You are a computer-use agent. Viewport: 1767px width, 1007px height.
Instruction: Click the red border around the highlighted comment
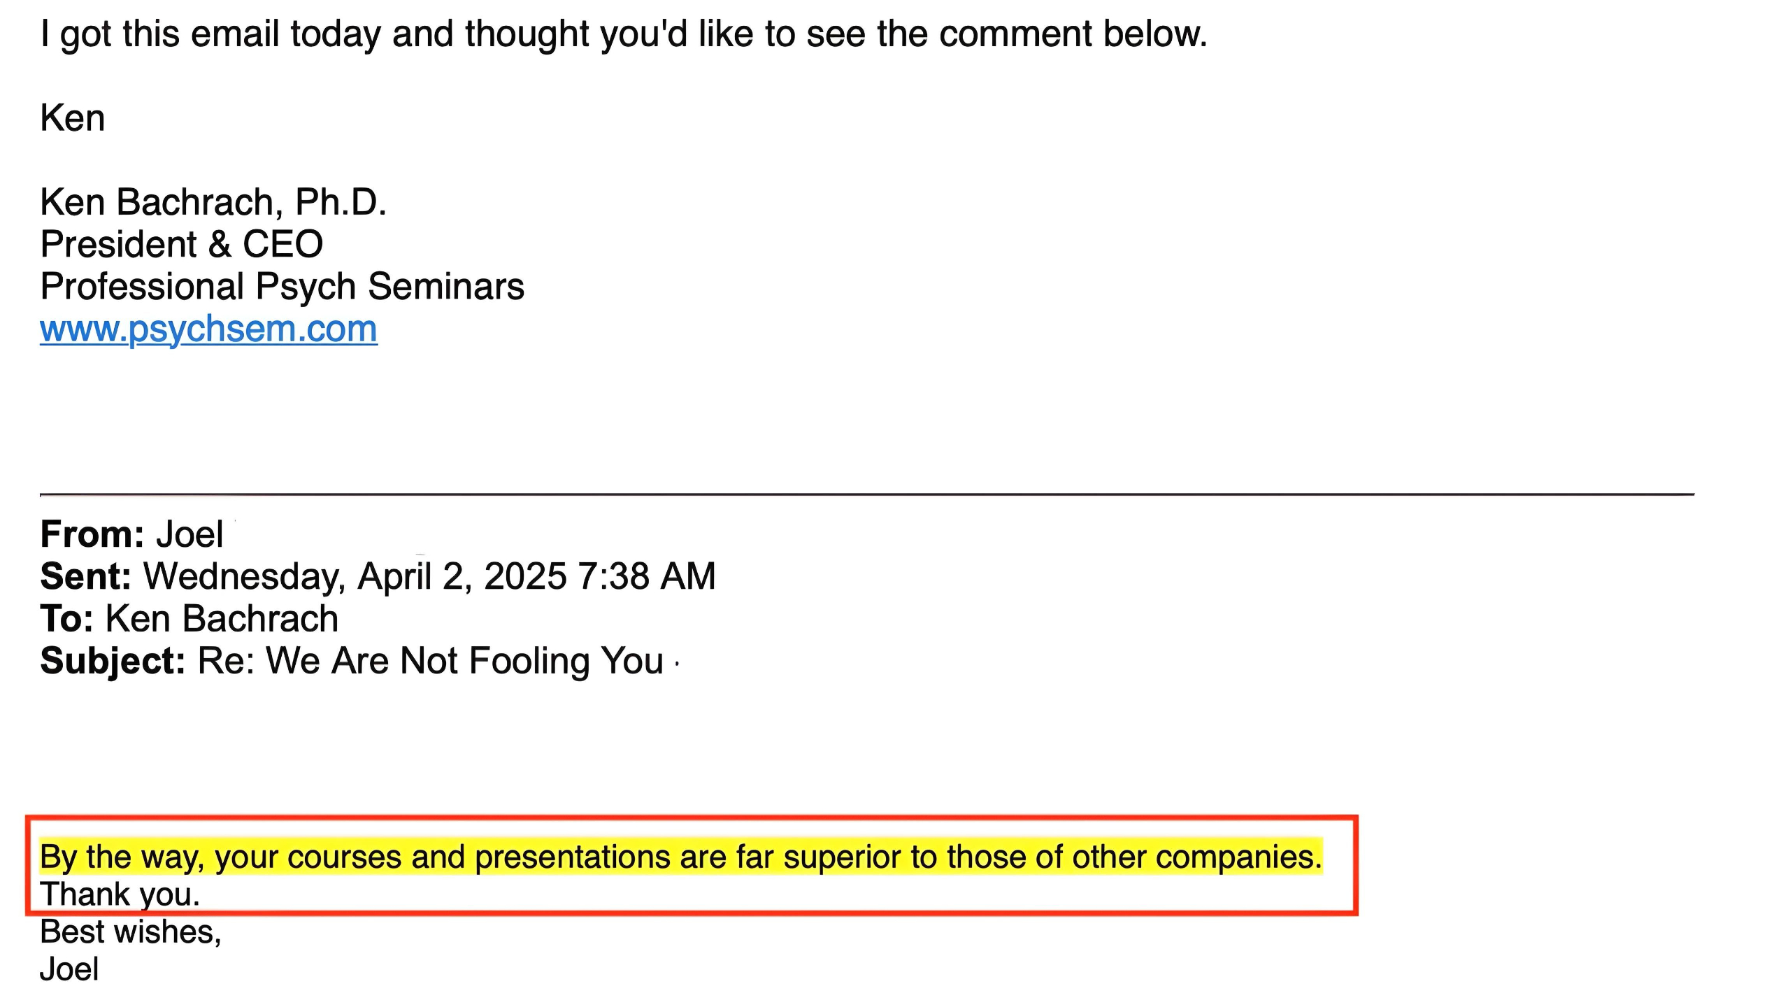point(692,817)
